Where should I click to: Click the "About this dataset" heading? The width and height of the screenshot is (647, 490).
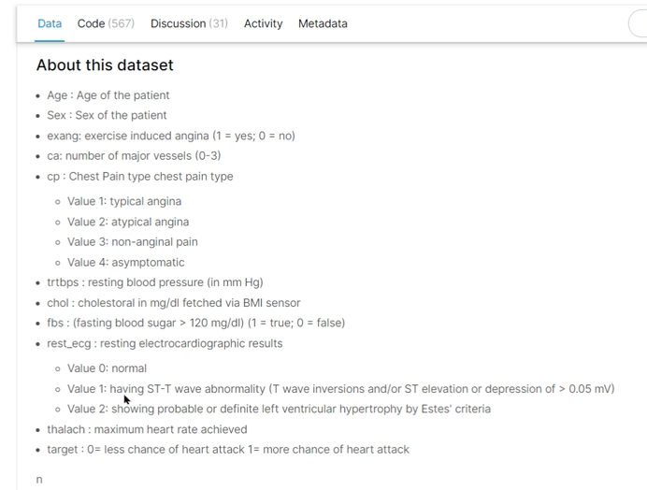point(105,65)
